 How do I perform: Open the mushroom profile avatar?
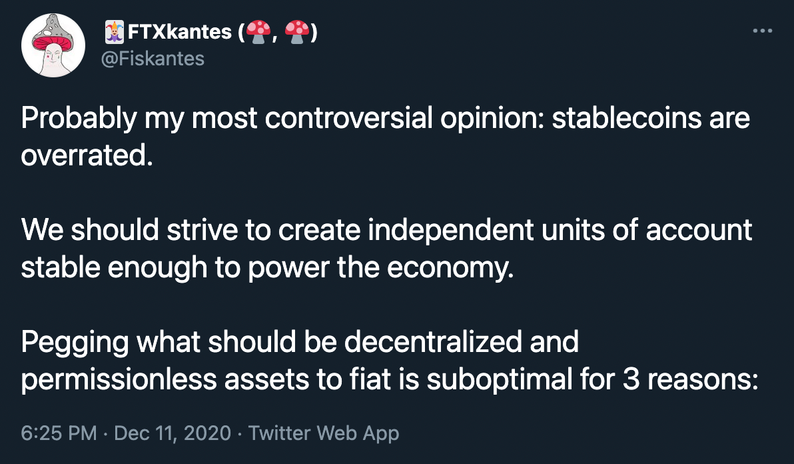click(53, 45)
